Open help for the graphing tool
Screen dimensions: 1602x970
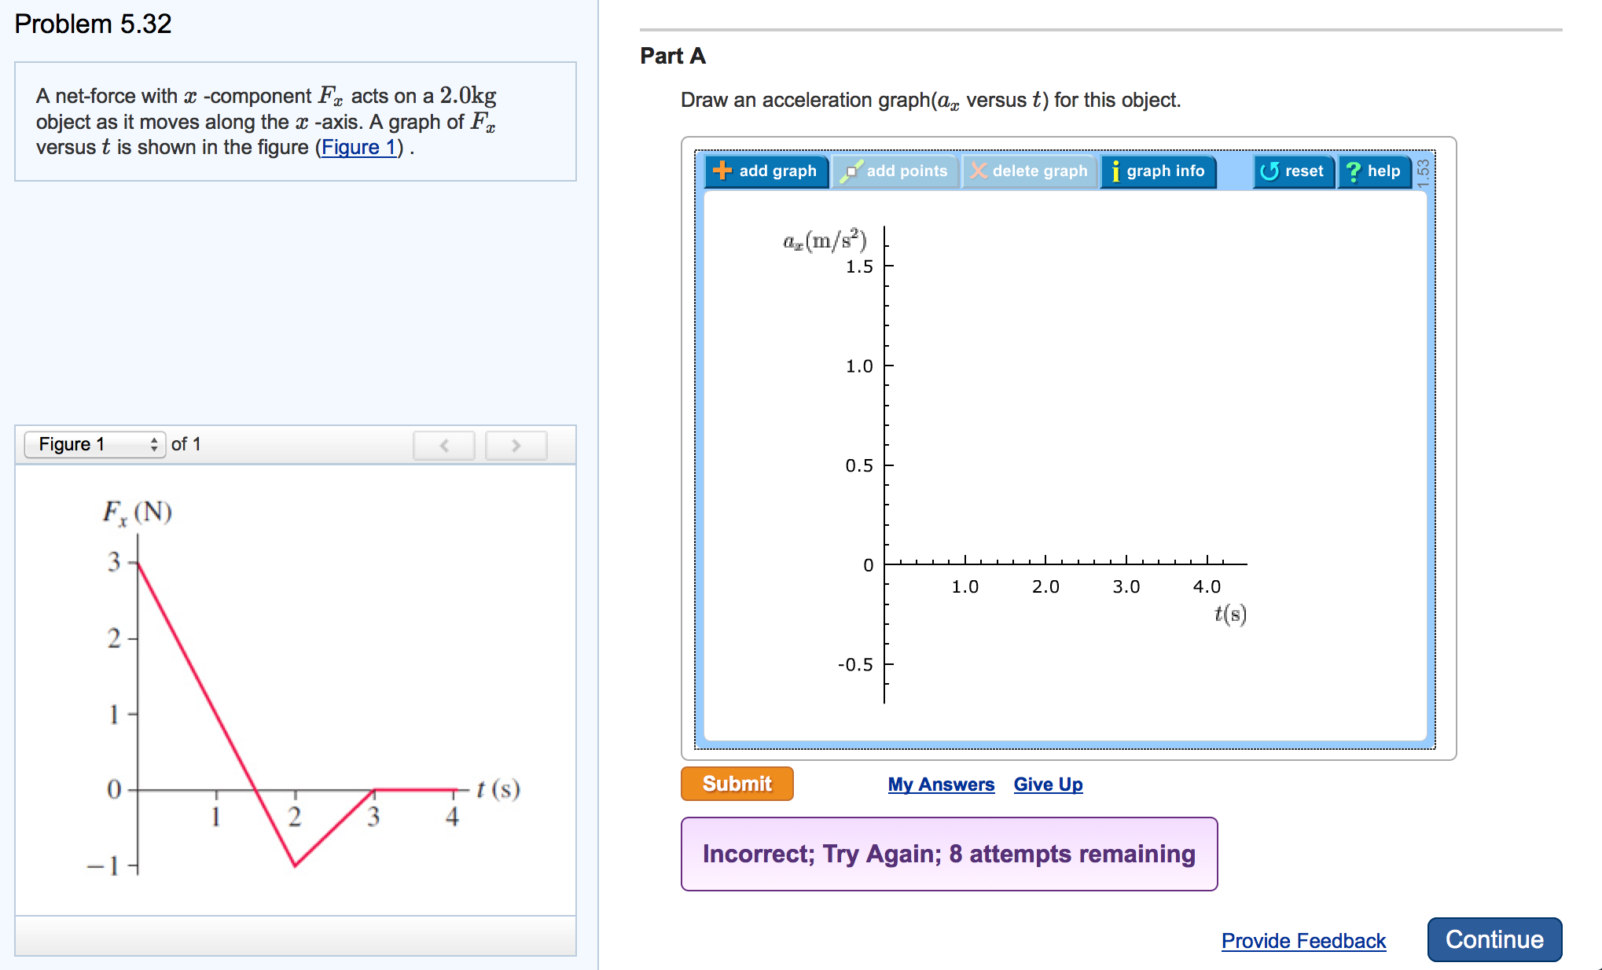[1374, 171]
